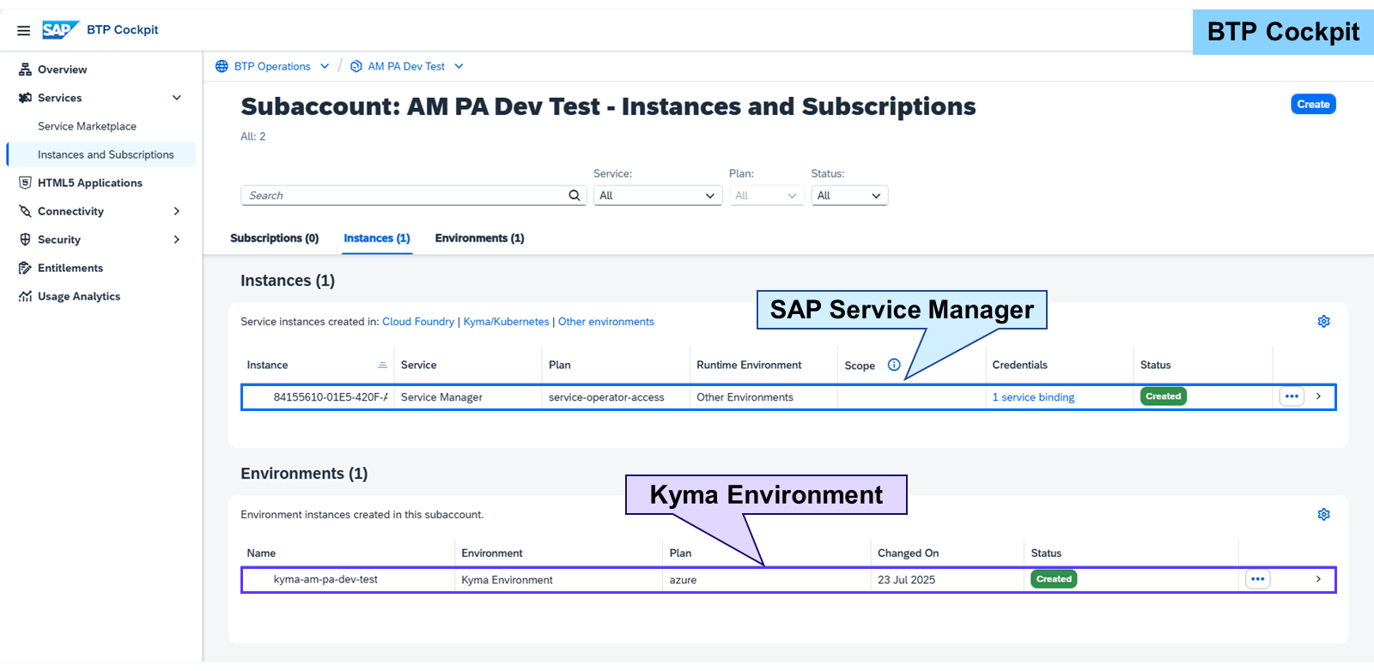Click the Security shield icon
Screen dimensions: 1374x671
click(25, 239)
